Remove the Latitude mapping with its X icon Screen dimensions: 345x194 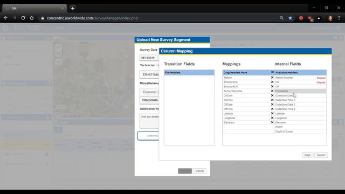click(272, 114)
